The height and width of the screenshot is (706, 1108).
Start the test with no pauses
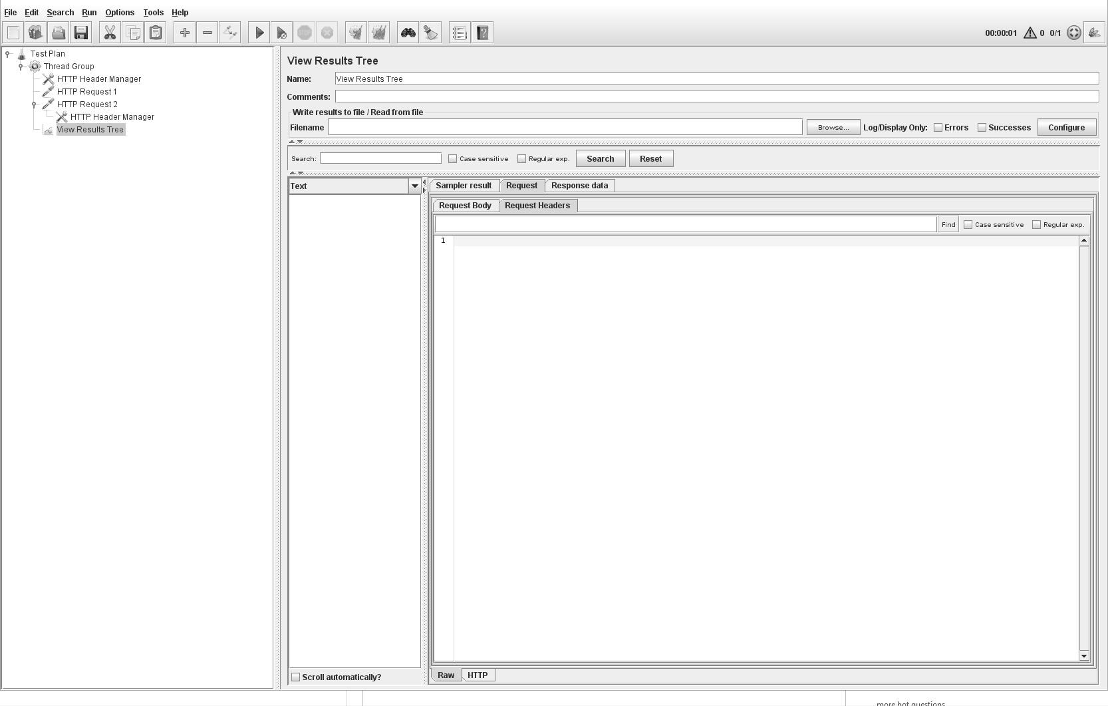click(x=281, y=33)
